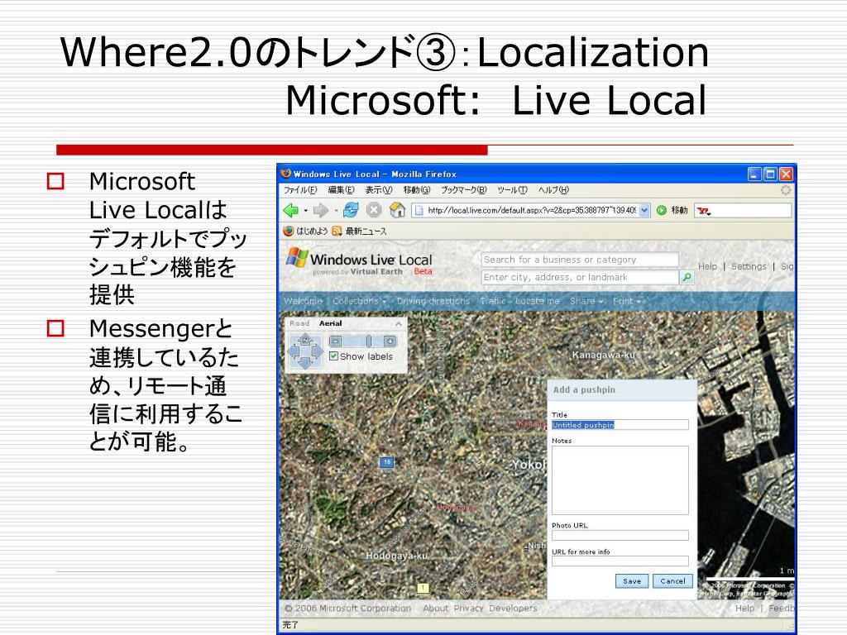Open the ヘルプ(H) menu
This screenshot has height=635, width=847.
(x=553, y=190)
